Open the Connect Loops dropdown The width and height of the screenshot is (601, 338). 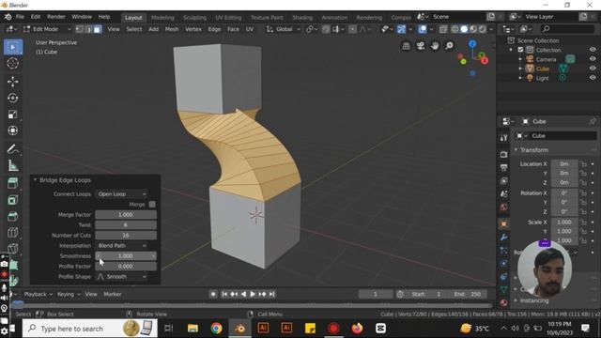[121, 194]
